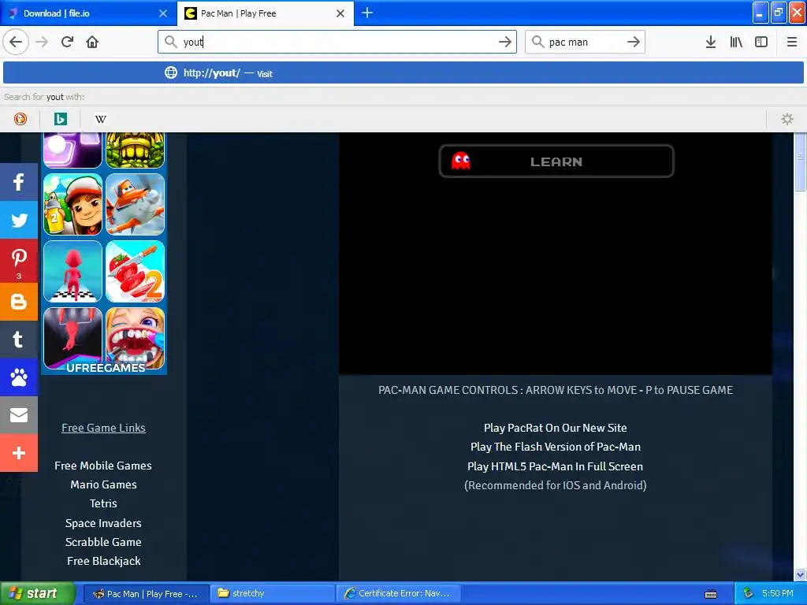
Task: Select the Pac Man | Play Free tab
Action: tap(265, 13)
